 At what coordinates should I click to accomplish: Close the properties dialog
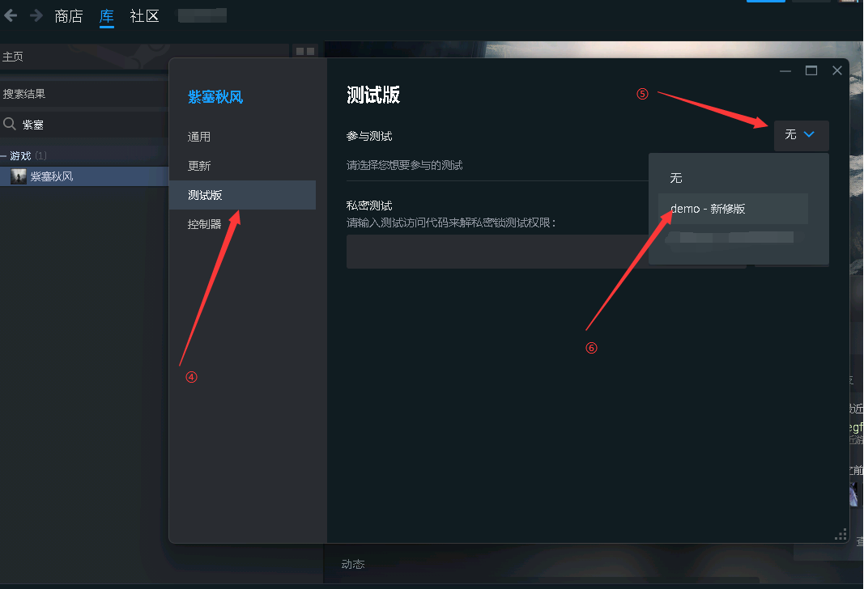pyautogui.click(x=837, y=70)
